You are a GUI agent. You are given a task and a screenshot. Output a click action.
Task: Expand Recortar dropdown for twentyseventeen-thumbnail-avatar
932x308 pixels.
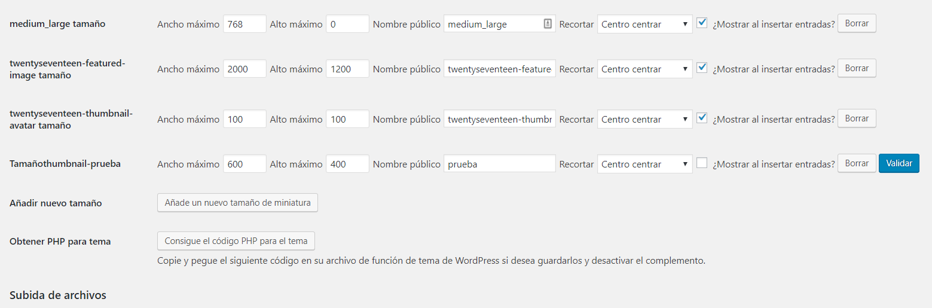(x=644, y=120)
